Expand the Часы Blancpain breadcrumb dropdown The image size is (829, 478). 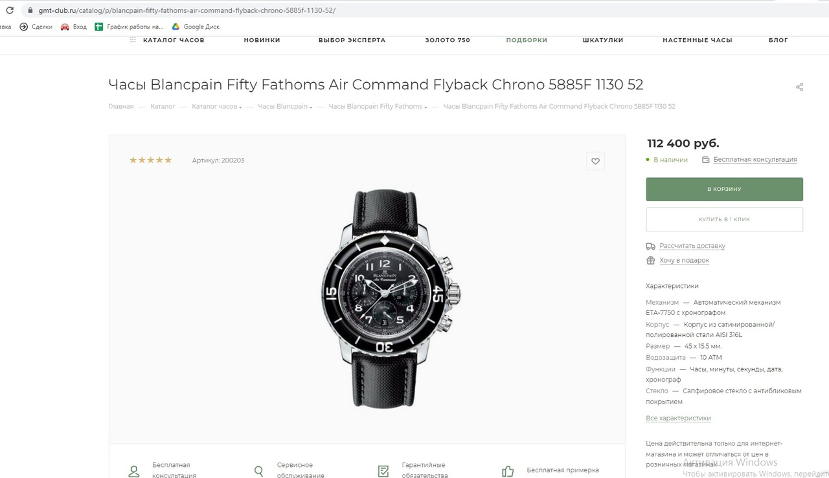pos(311,107)
